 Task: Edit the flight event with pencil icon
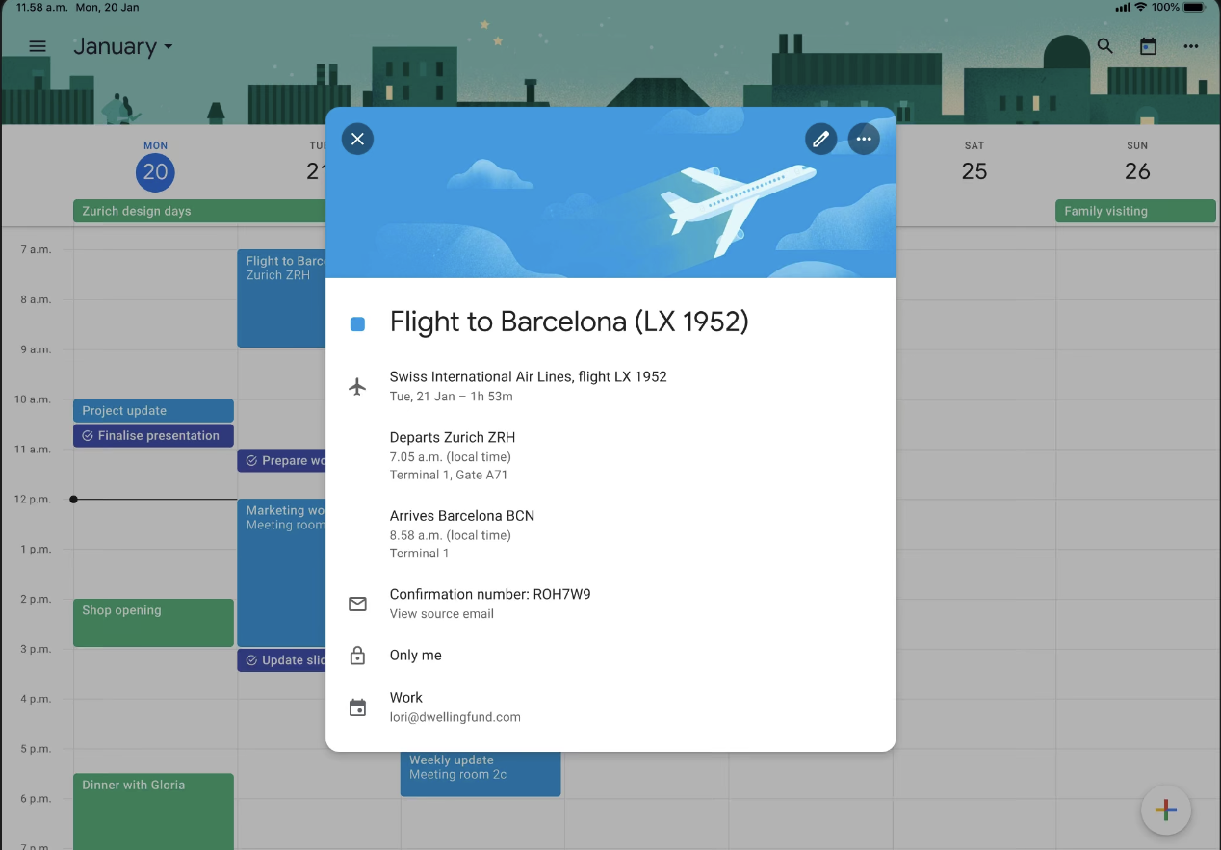(x=820, y=139)
